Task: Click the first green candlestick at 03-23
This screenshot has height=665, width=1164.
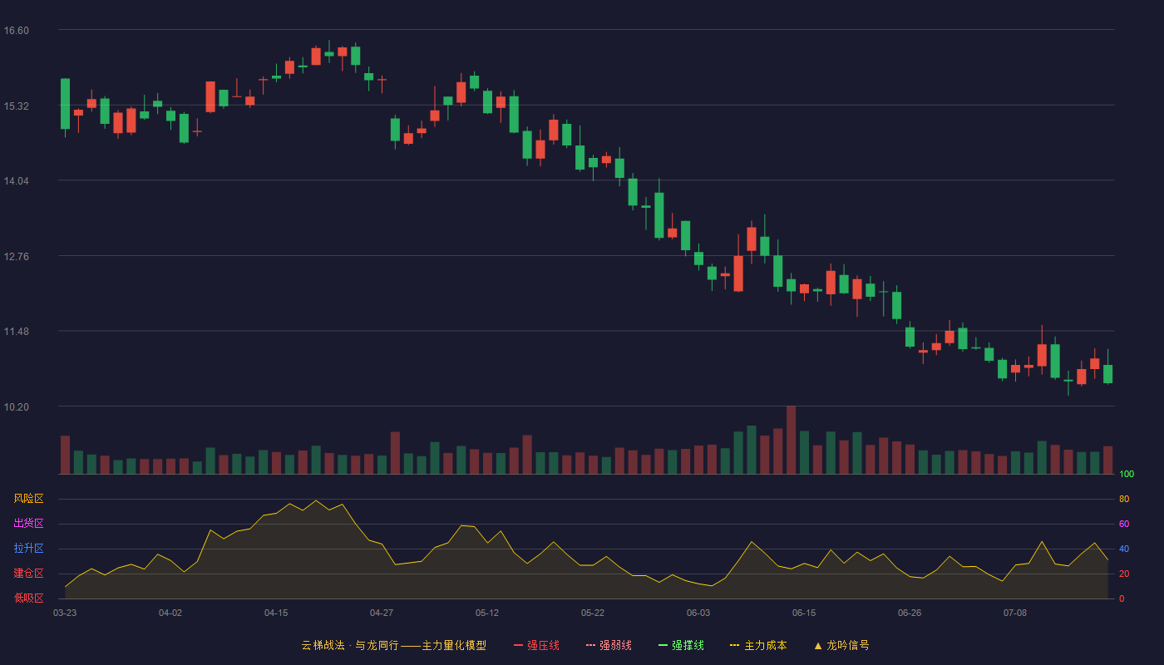Action: coord(65,104)
